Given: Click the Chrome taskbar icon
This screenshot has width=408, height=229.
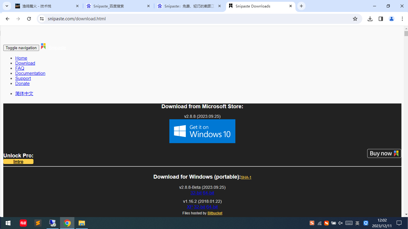Looking at the screenshot, I should pos(67,223).
